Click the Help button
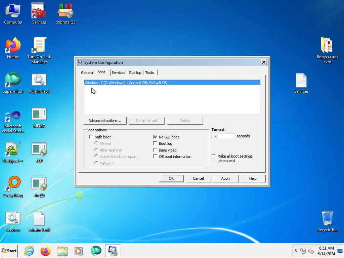Viewport: 344px width, 258px height. coord(253,178)
